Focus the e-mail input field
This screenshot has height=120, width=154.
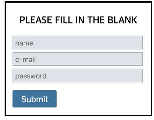(78, 59)
